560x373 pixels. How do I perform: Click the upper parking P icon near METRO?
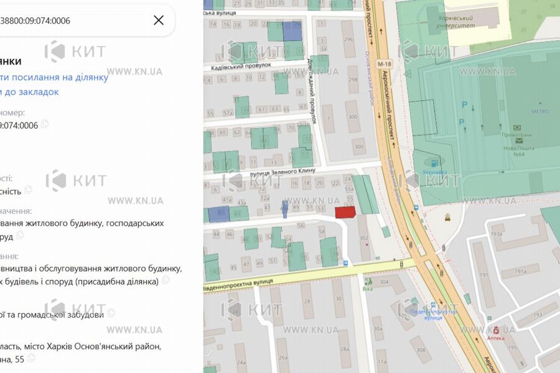[464, 104]
